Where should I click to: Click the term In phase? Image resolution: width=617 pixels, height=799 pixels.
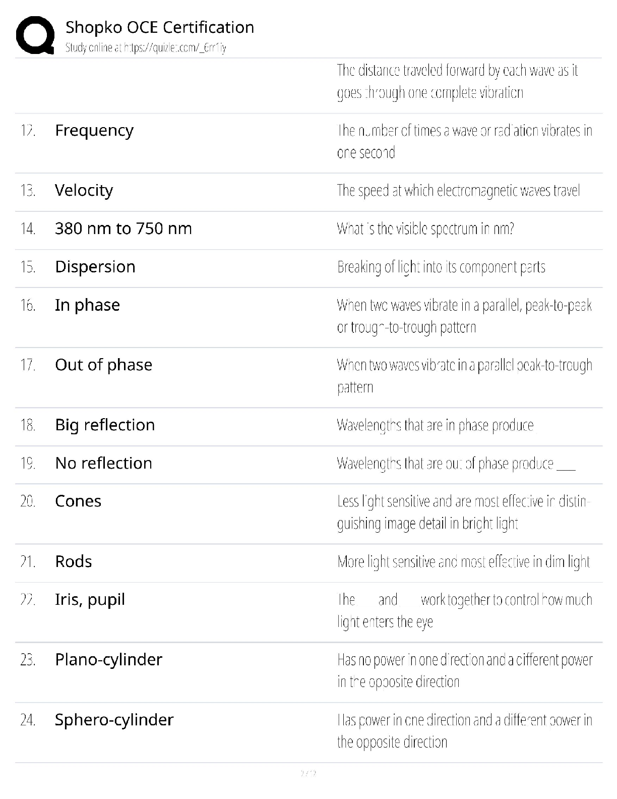point(87,305)
